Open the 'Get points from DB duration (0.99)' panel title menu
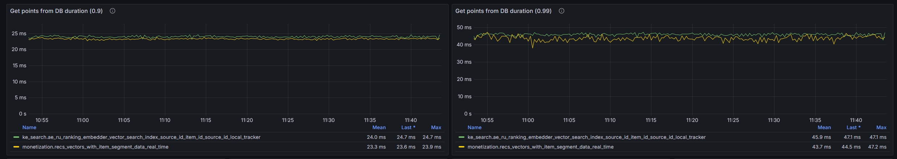Image resolution: width=897 pixels, height=159 pixels. pyautogui.click(x=503, y=11)
